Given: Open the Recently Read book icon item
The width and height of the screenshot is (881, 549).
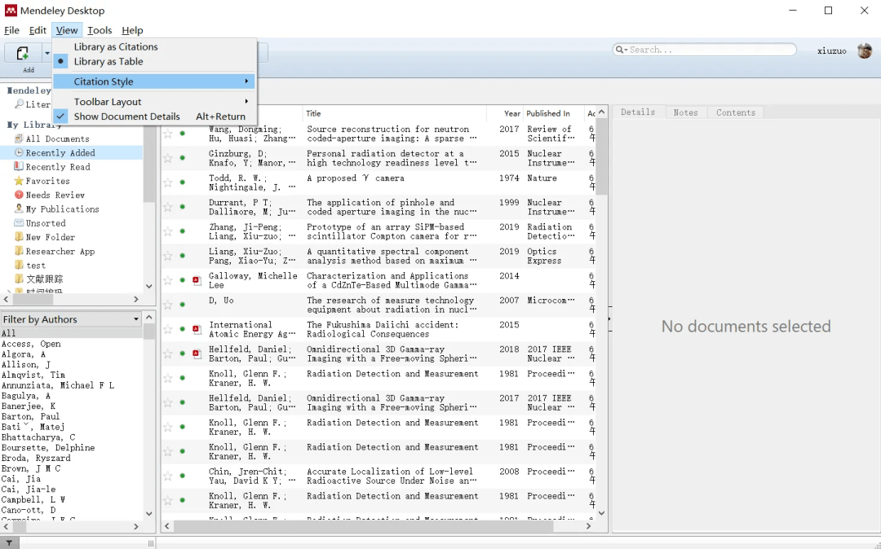Looking at the screenshot, I should click(19, 166).
